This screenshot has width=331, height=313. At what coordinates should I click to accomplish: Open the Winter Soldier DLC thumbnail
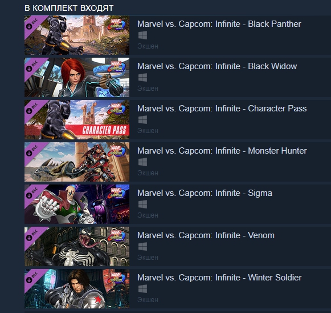pyautogui.click(x=77, y=289)
